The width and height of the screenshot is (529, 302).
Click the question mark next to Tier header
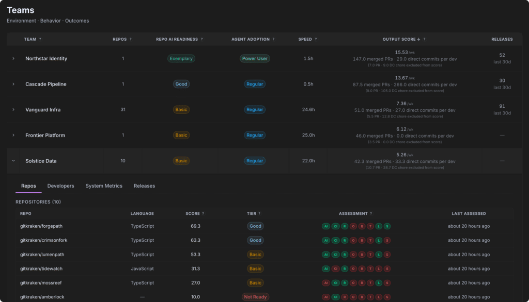pos(259,213)
